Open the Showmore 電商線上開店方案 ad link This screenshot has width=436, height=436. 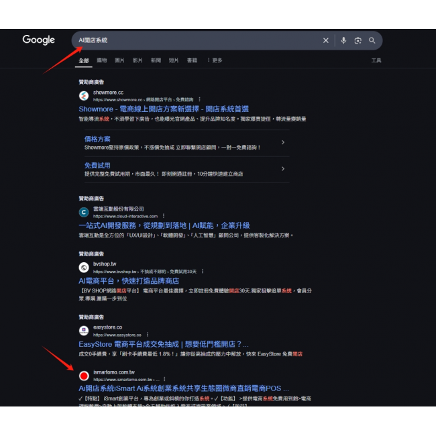tap(164, 109)
